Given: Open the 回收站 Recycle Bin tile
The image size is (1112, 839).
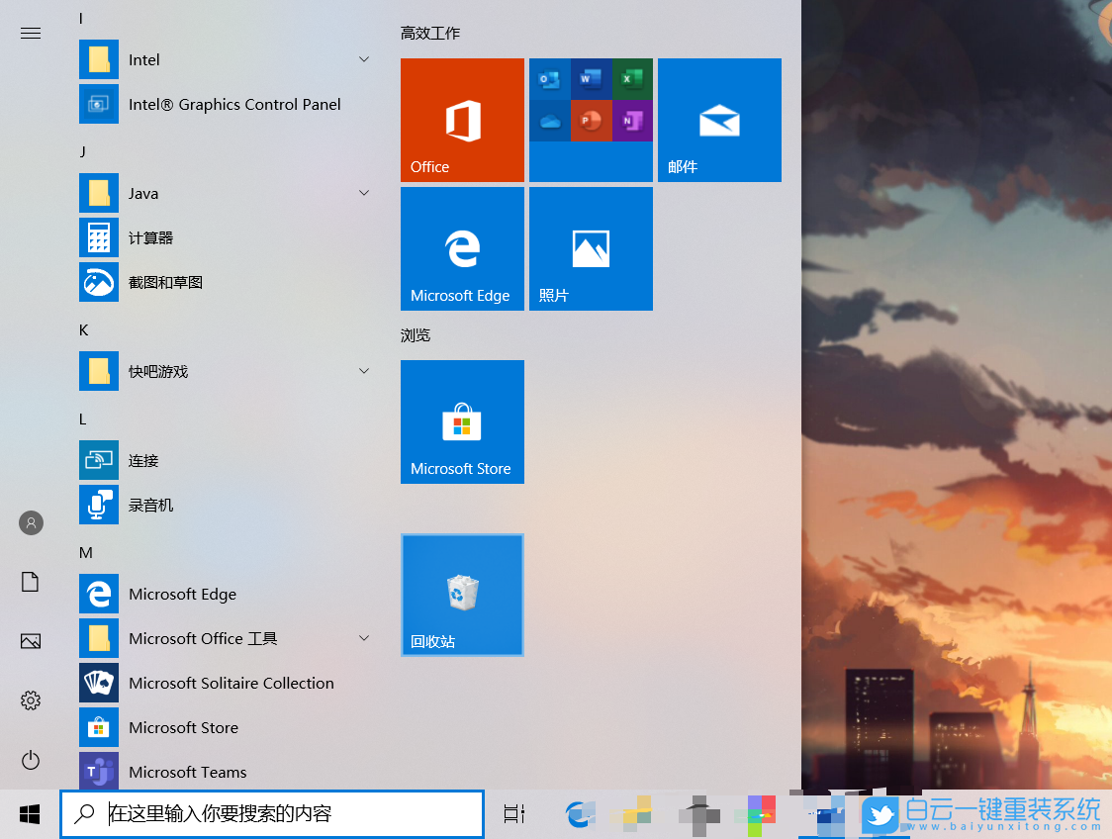Looking at the screenshot, I should coord(461,594).
